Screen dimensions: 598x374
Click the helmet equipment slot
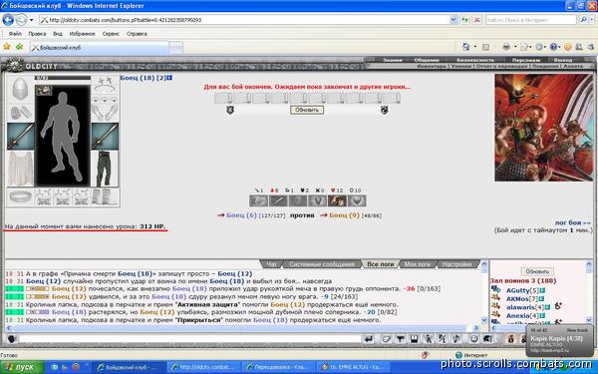20,89
